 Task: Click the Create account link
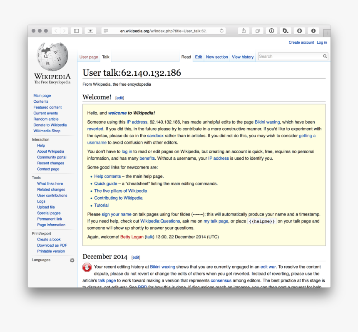click(301, 42)
